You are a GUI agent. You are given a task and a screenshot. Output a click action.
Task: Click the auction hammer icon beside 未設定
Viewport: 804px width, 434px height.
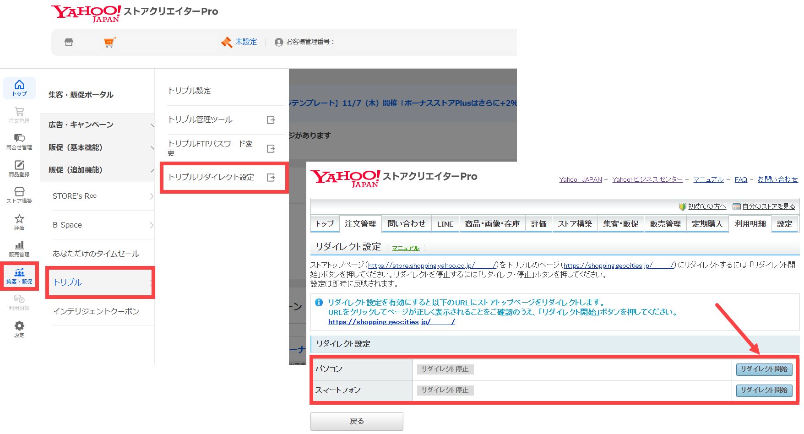227,42
